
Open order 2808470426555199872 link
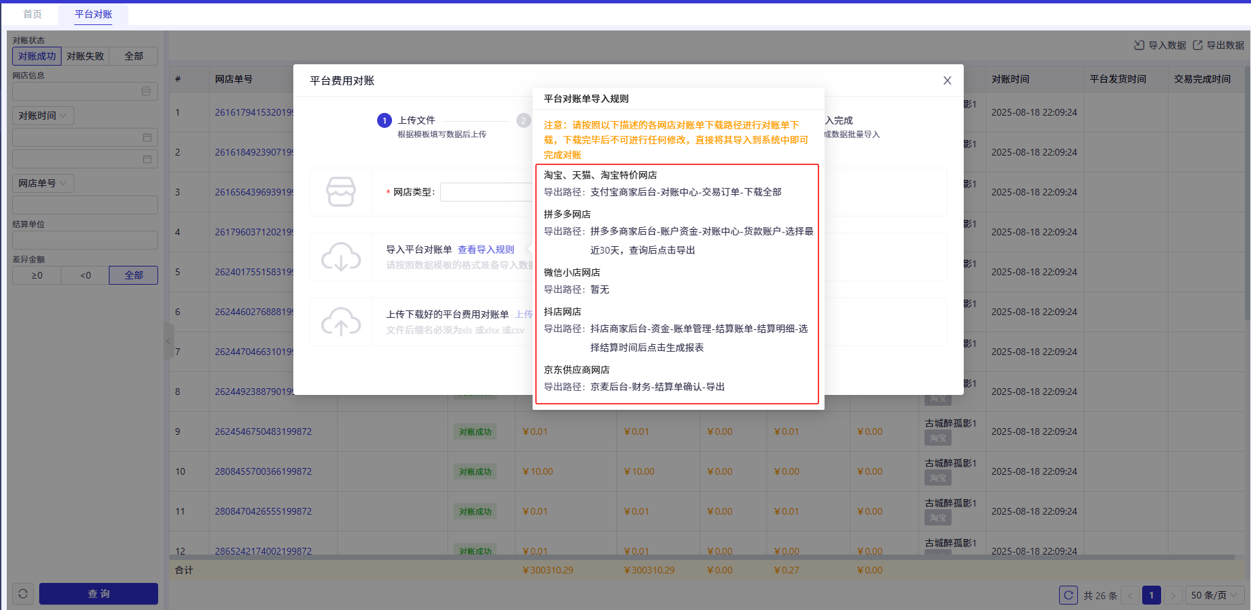point(264,511)
